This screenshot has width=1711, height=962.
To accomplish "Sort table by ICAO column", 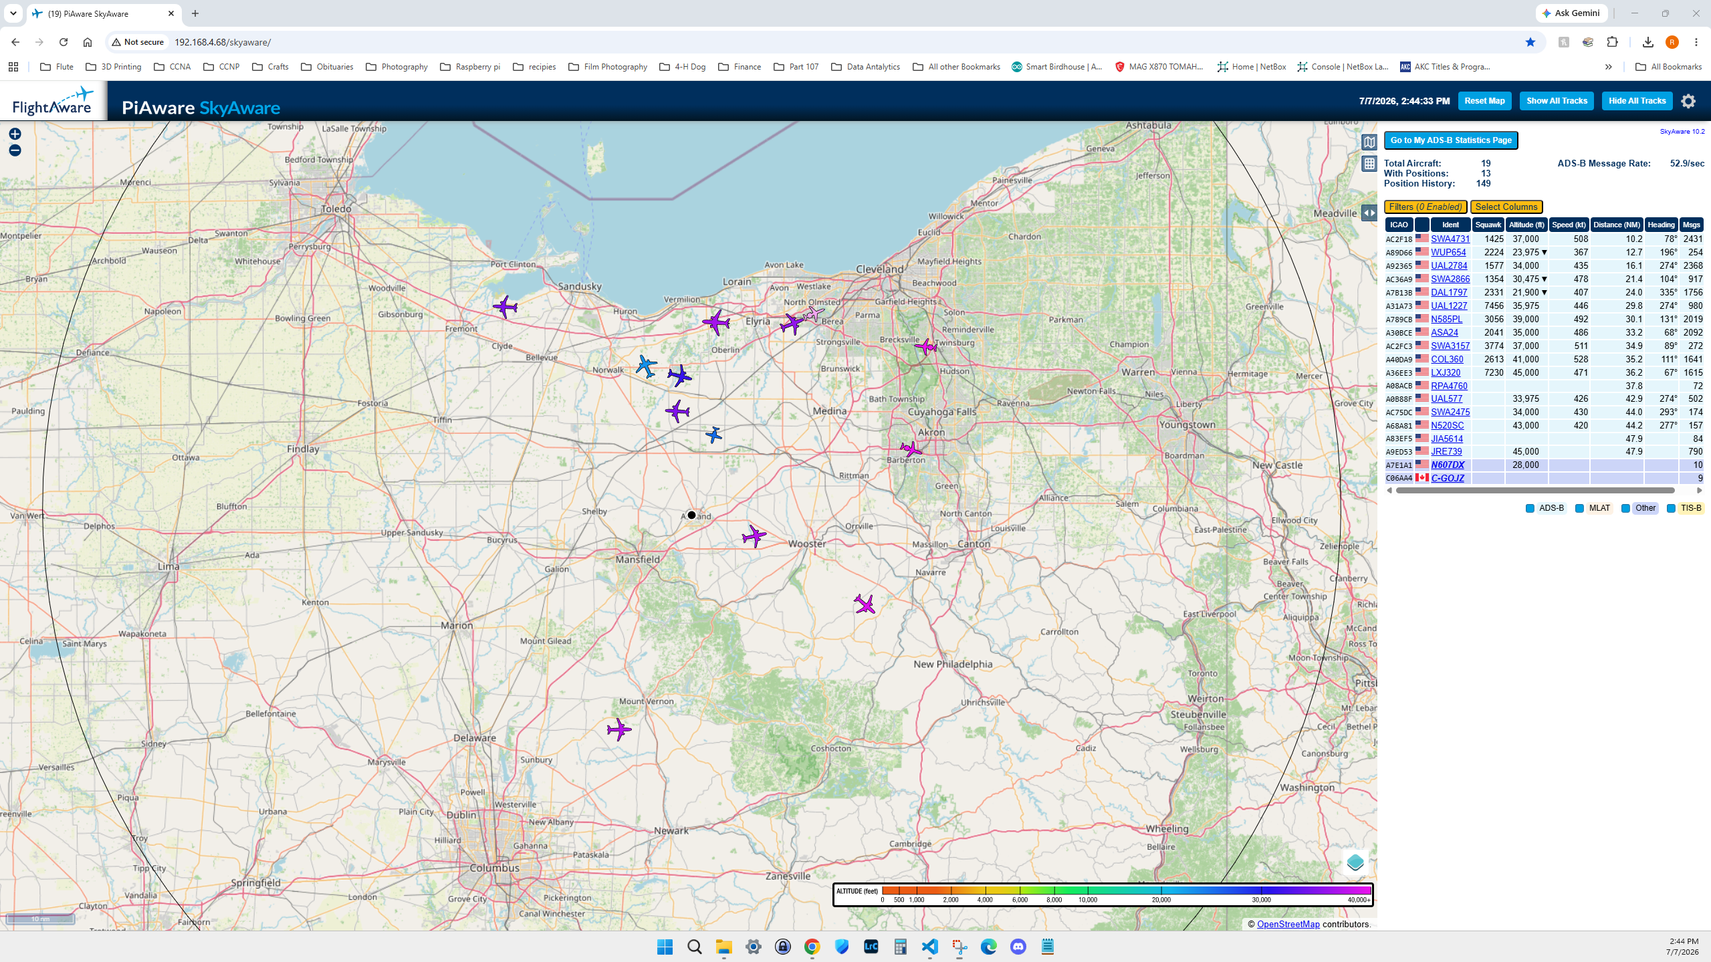I will tap(1398, 225).
